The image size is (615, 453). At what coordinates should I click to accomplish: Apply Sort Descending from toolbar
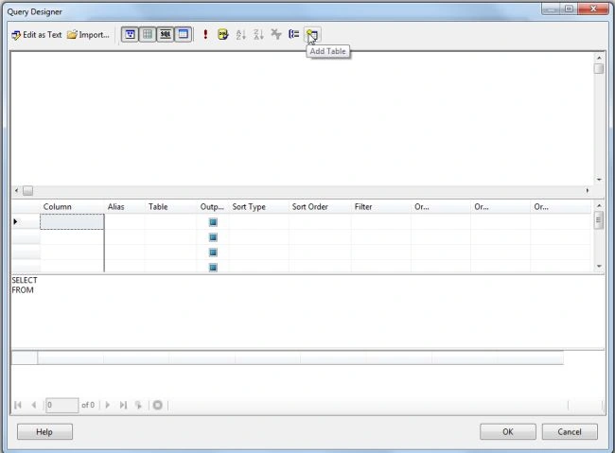coord(258,34)
